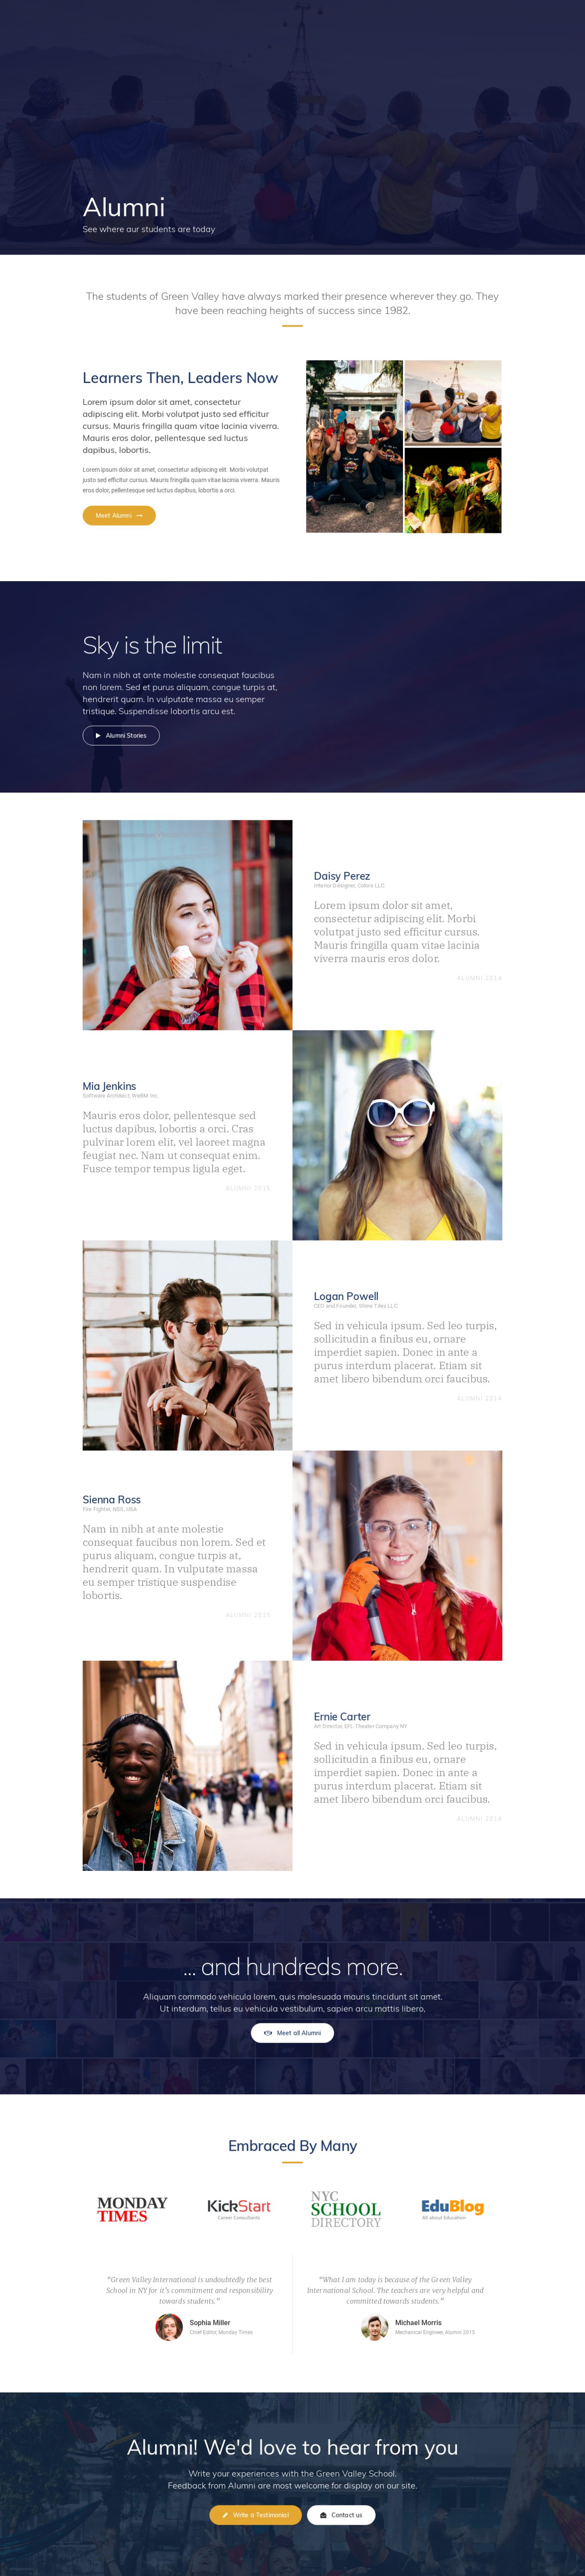
Task: Open the Meet all Alumni button
Action: tap(292, 2032)
